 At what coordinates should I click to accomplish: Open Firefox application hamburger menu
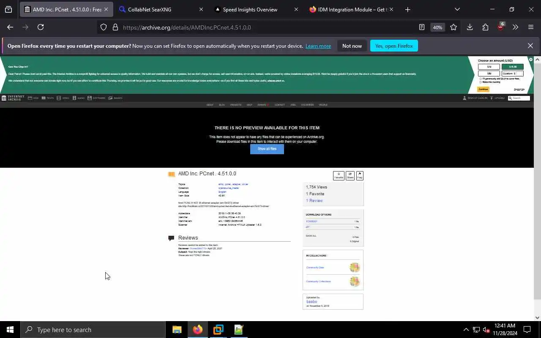[x=531, y=27]
